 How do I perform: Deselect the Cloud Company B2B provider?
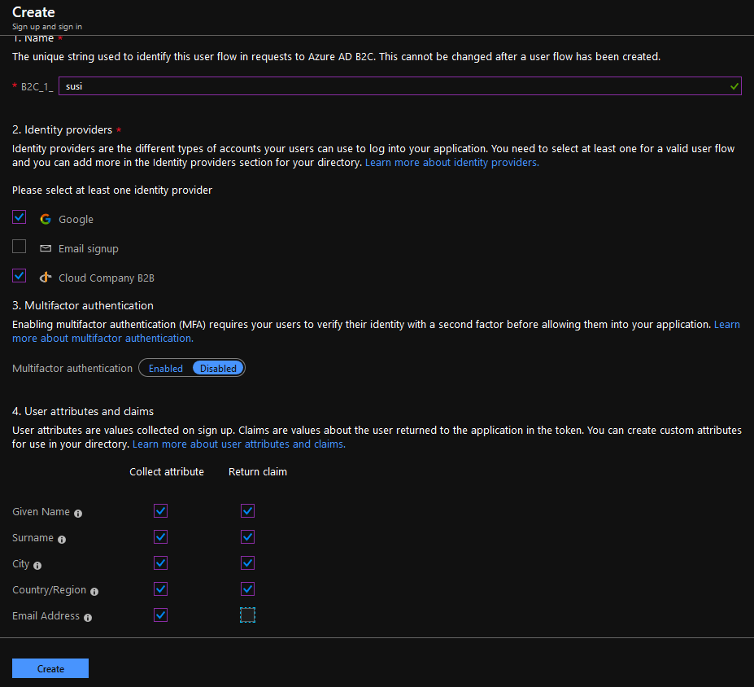pyautogui.click(x=19, y=275)
